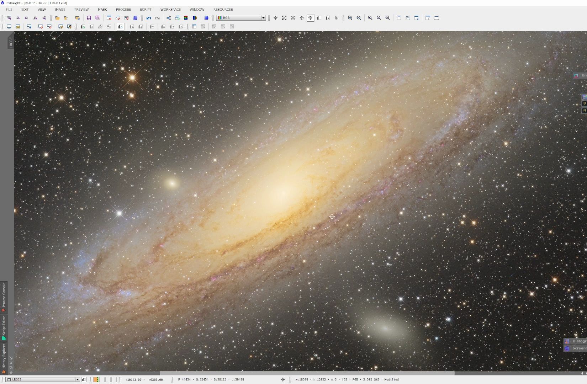
Task: Open the IMAGE menu
Action: pyautogui.click(x=60, y=10)
